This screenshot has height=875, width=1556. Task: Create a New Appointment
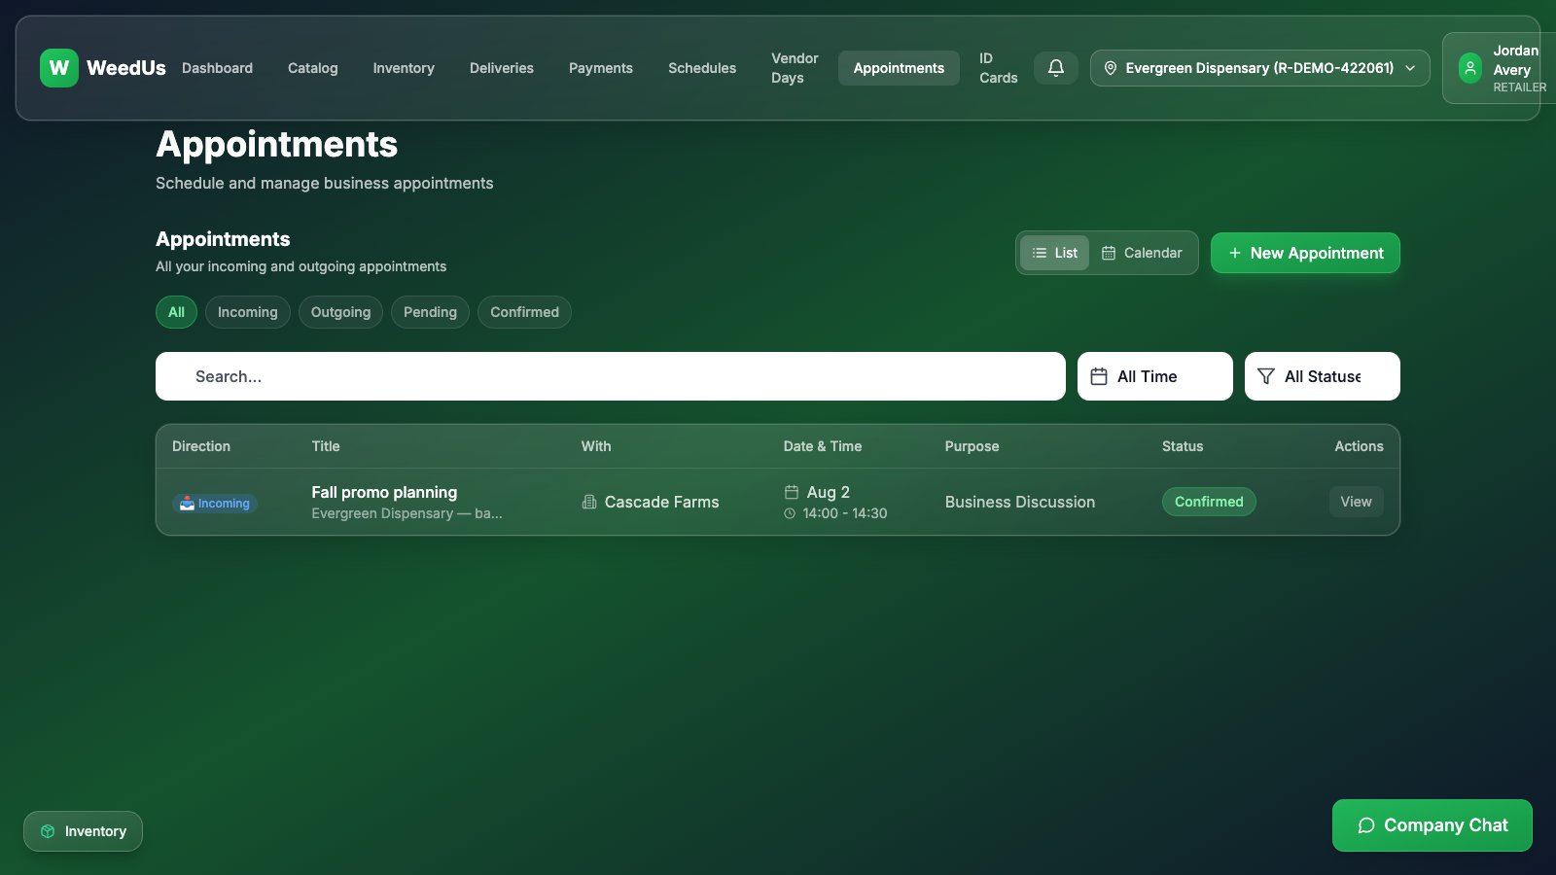pos(1305,253)
